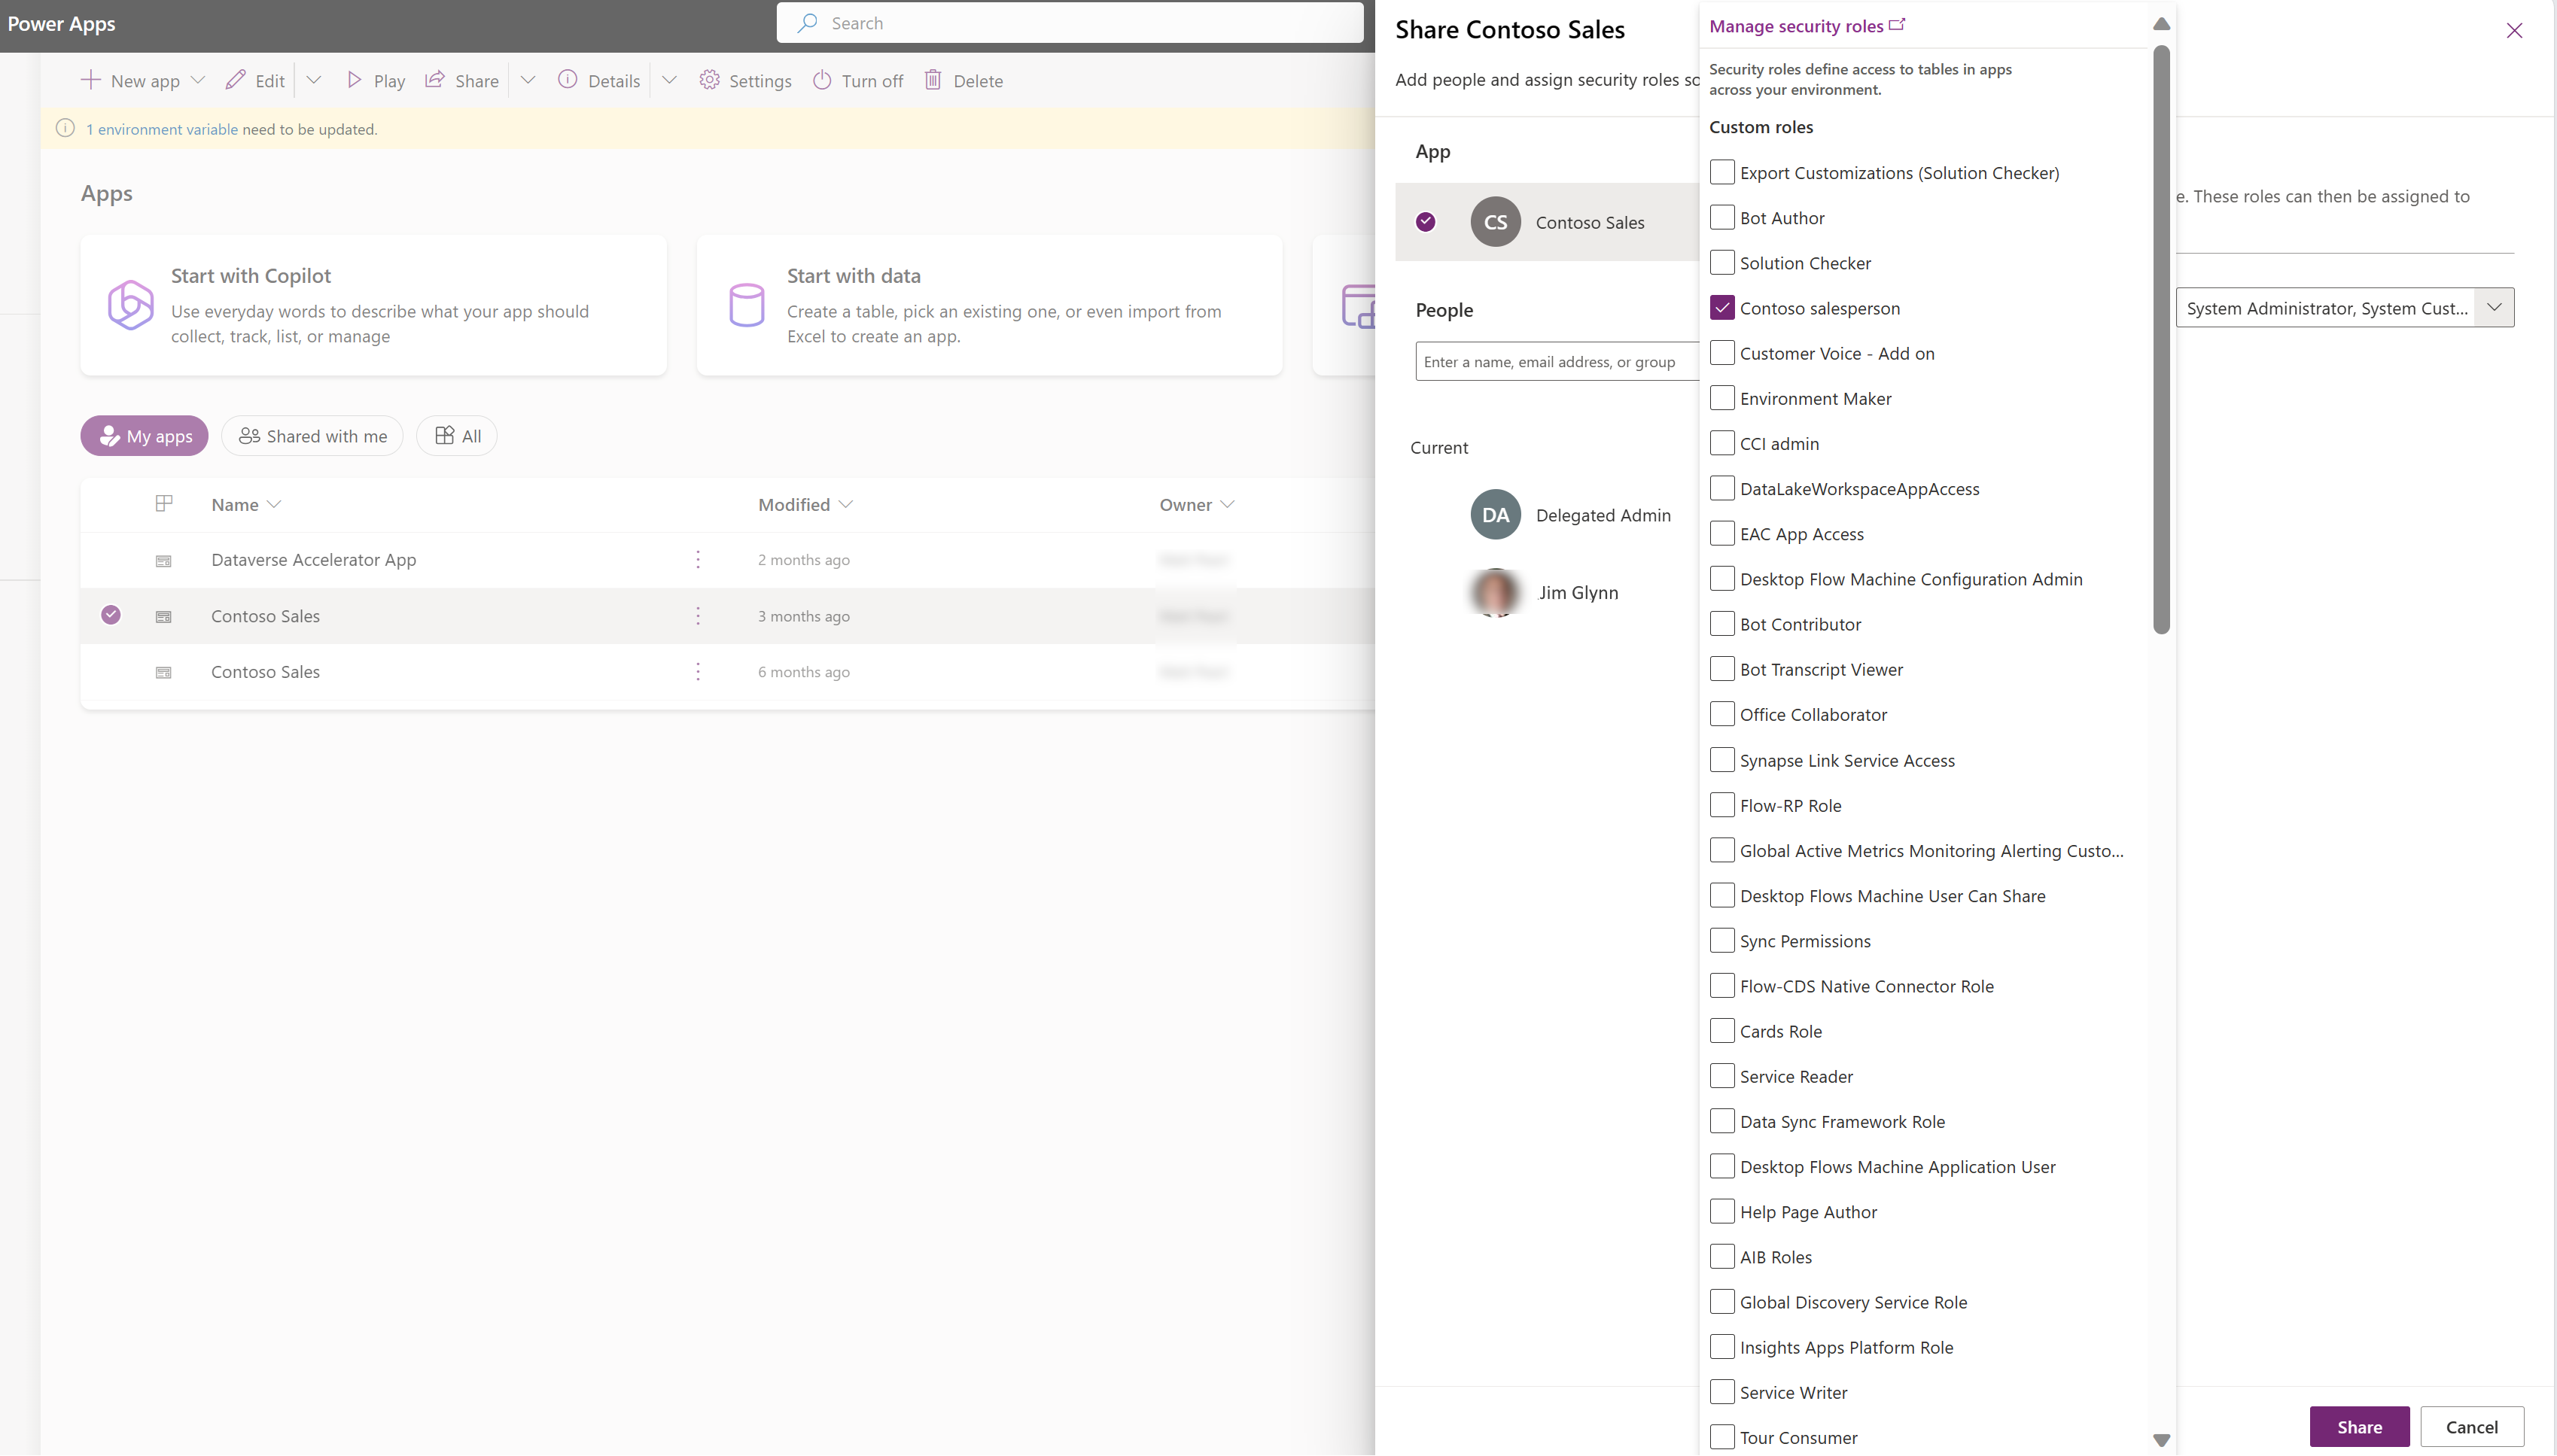
Task: Click the Turn off power icon
Action: coord(821,80)
